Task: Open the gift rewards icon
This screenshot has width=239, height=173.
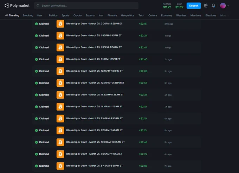Action: point(206,6)
